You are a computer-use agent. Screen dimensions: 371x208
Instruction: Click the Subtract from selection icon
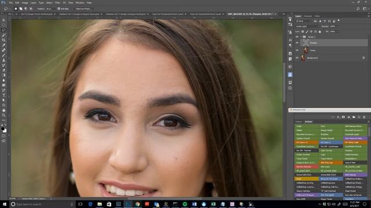pyautogui.click(x=26, y=9)
